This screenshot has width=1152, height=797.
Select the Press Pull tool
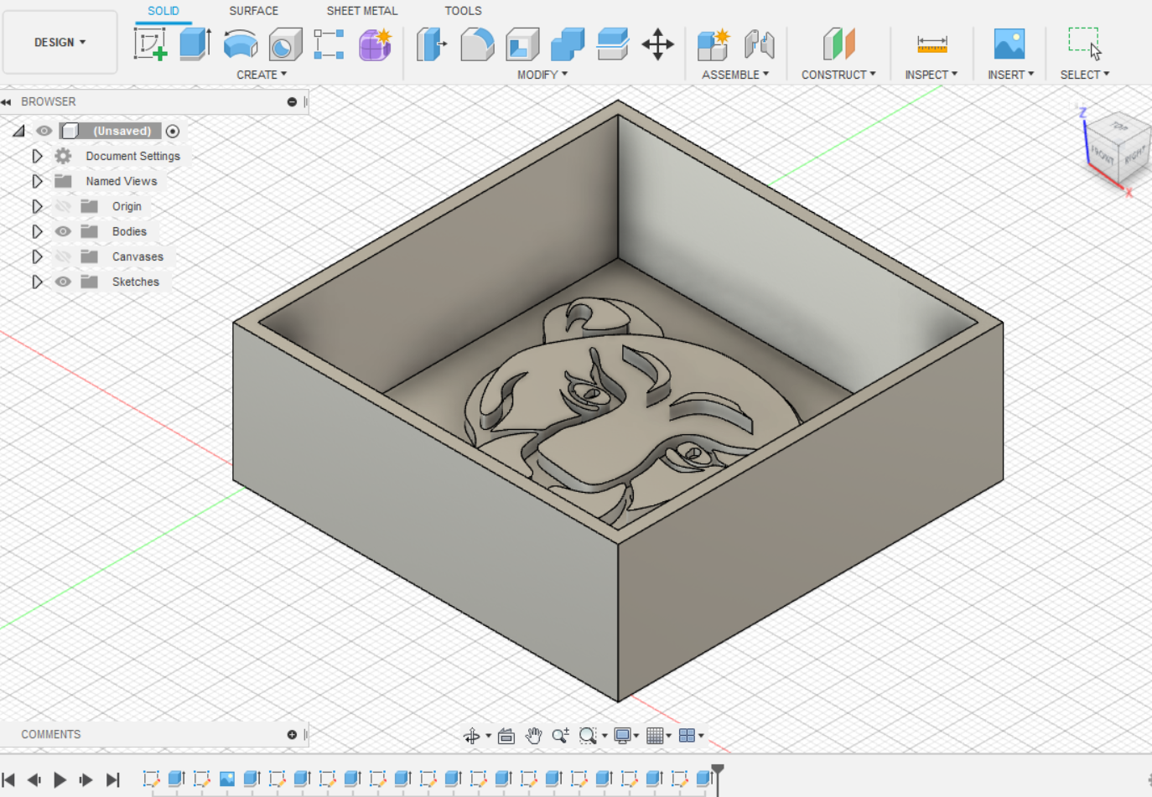click(432, 44)
